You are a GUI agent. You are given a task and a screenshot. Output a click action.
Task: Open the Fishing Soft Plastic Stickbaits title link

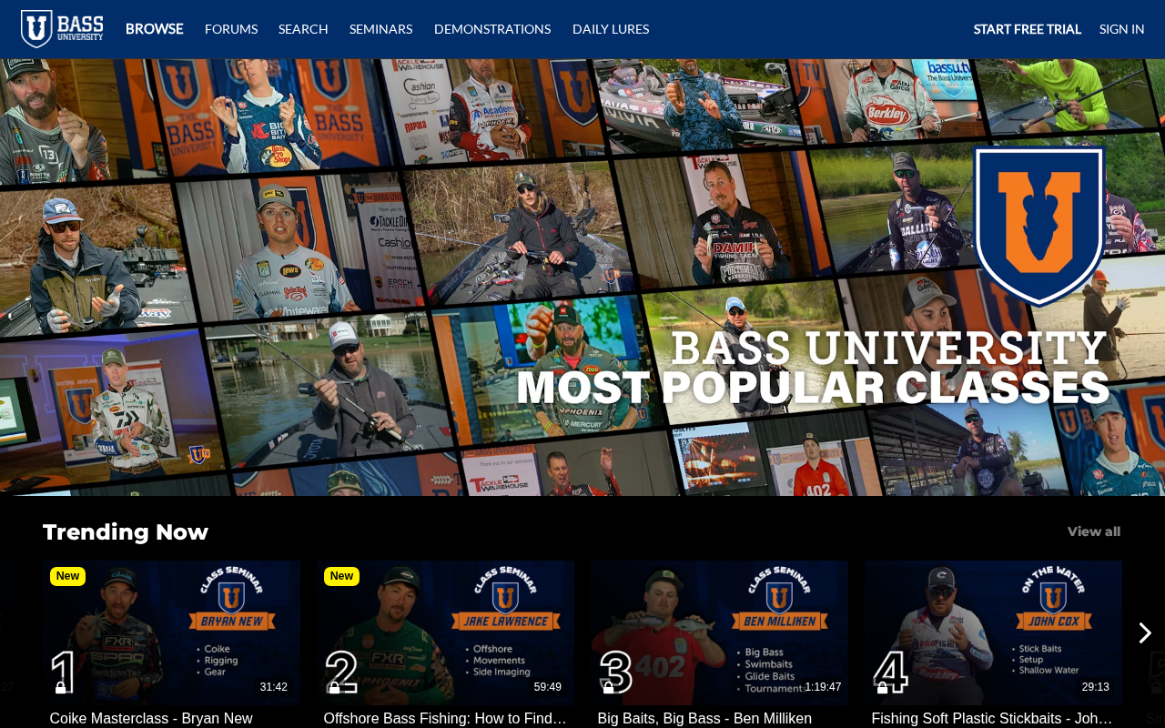point(992,719)
